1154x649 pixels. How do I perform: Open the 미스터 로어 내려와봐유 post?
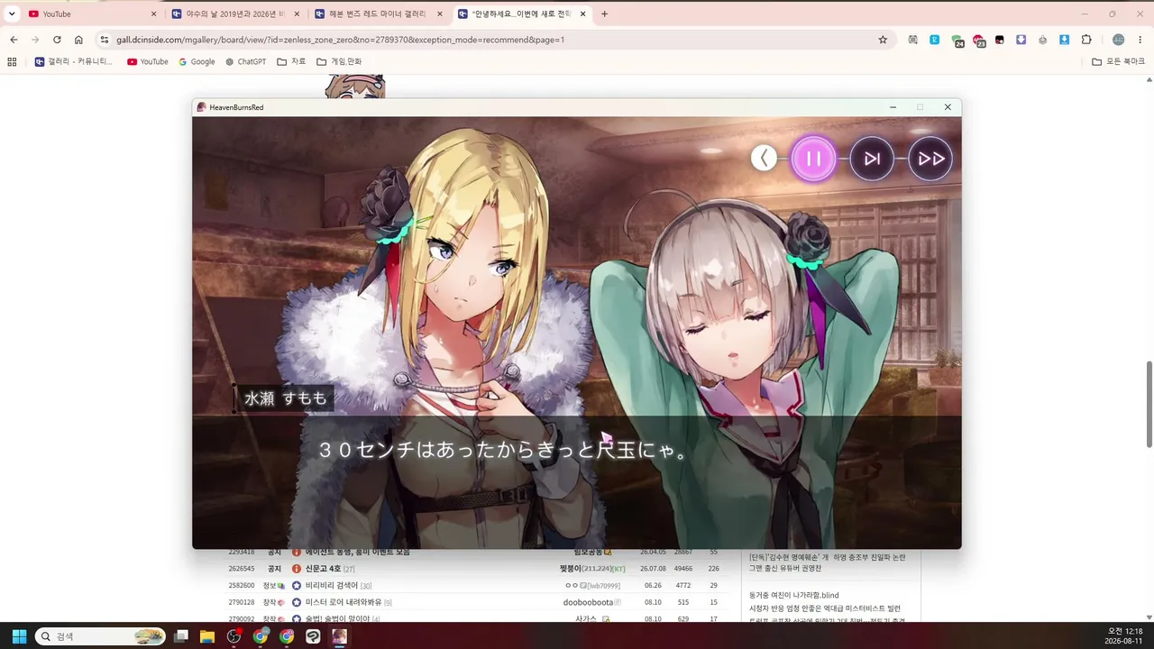pos(343,602)
